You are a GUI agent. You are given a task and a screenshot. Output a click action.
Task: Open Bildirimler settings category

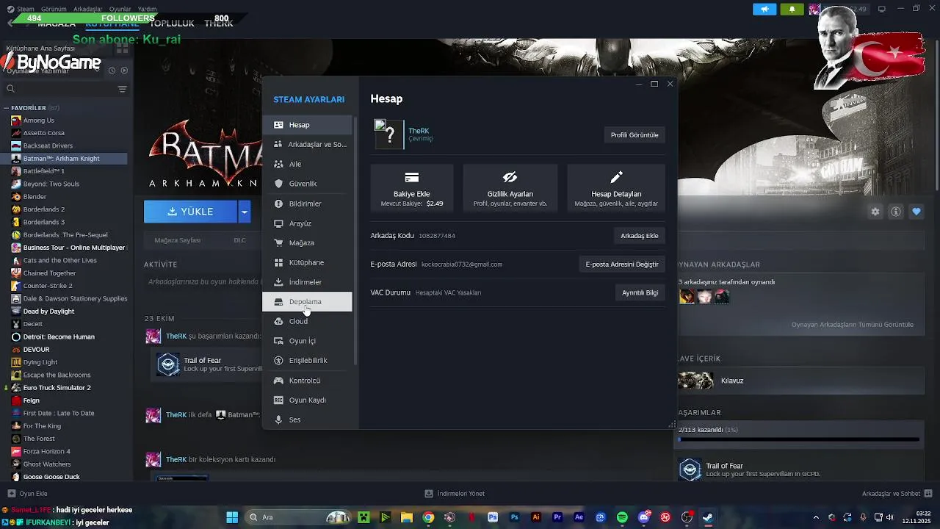[307, 204]
